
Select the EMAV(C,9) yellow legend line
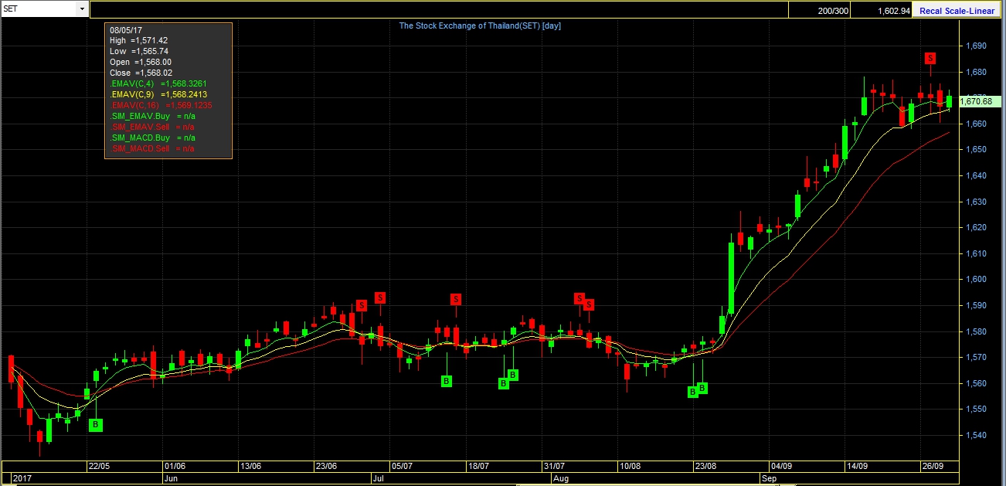pyautogui.click(x=158, y=94)
